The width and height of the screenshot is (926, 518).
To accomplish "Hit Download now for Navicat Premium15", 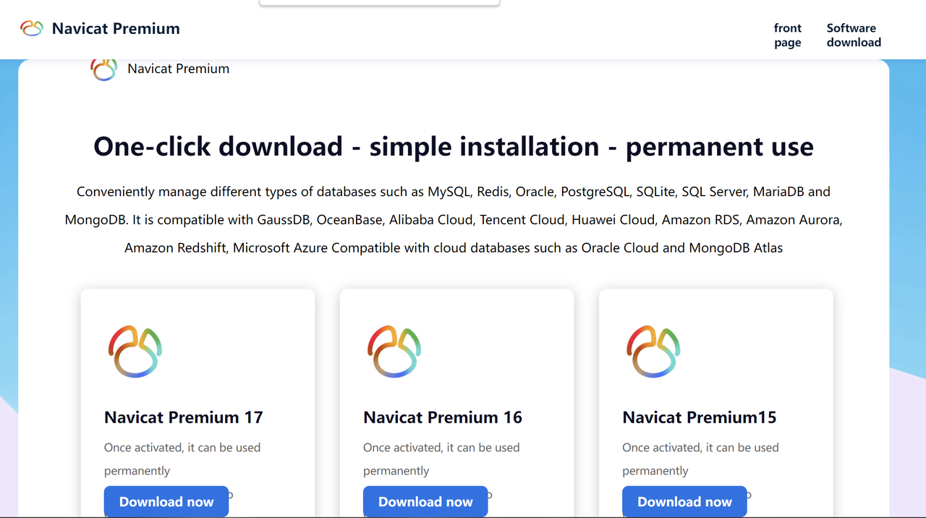I will [684, 501].
